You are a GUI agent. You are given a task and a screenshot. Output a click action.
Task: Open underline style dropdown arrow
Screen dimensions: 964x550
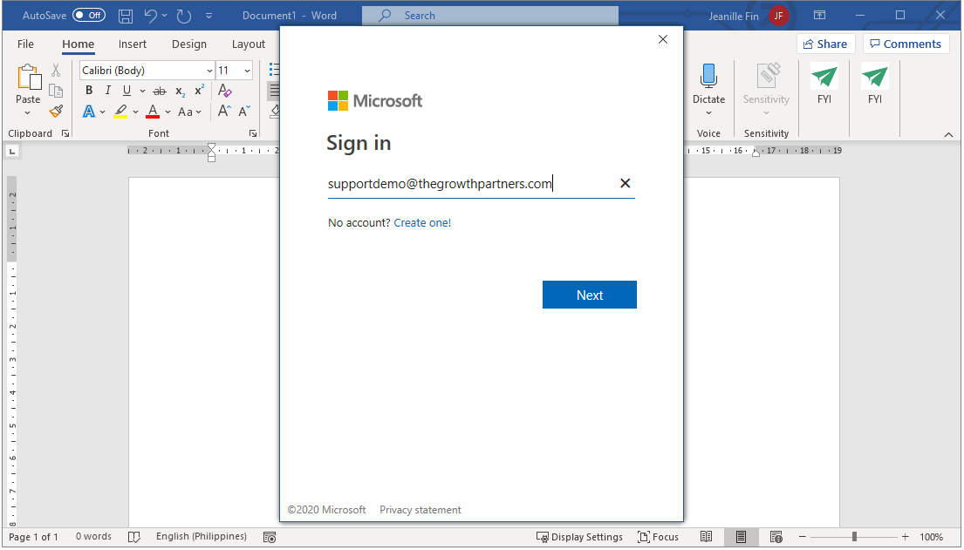coord(142,91)
